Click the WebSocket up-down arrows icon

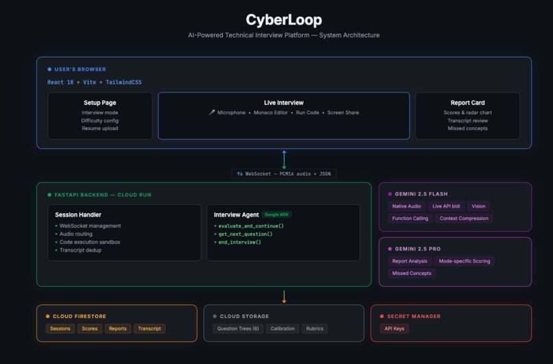[240, 173]
